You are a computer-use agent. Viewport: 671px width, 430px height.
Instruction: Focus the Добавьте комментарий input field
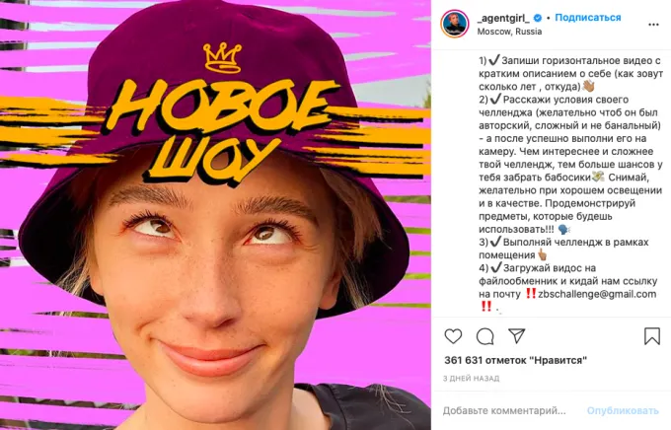[x=504, y=410]
